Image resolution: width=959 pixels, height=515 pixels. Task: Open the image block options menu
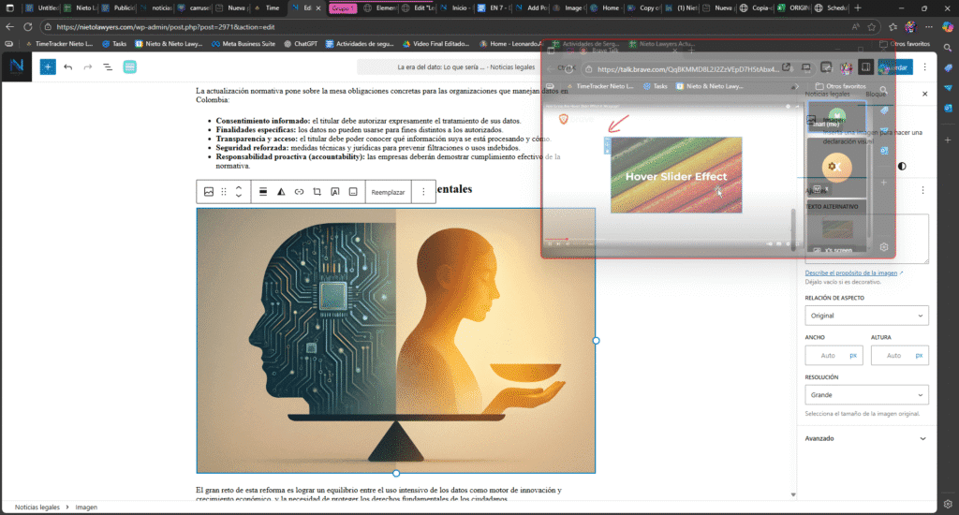[423, 192]
